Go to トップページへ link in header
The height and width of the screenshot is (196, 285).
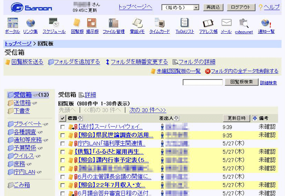136,7
